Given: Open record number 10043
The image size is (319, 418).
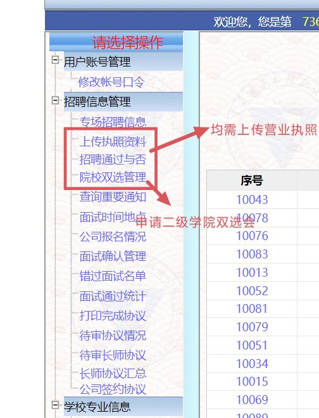Looking at the screenshot, I should click(x=252, y=199).
